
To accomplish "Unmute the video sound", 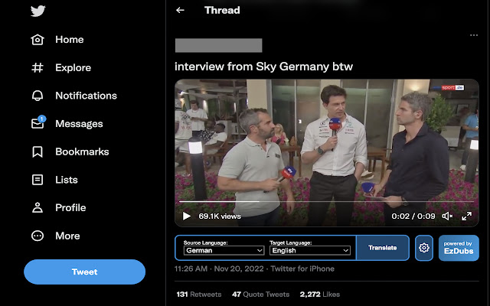I will coord(447,216).
